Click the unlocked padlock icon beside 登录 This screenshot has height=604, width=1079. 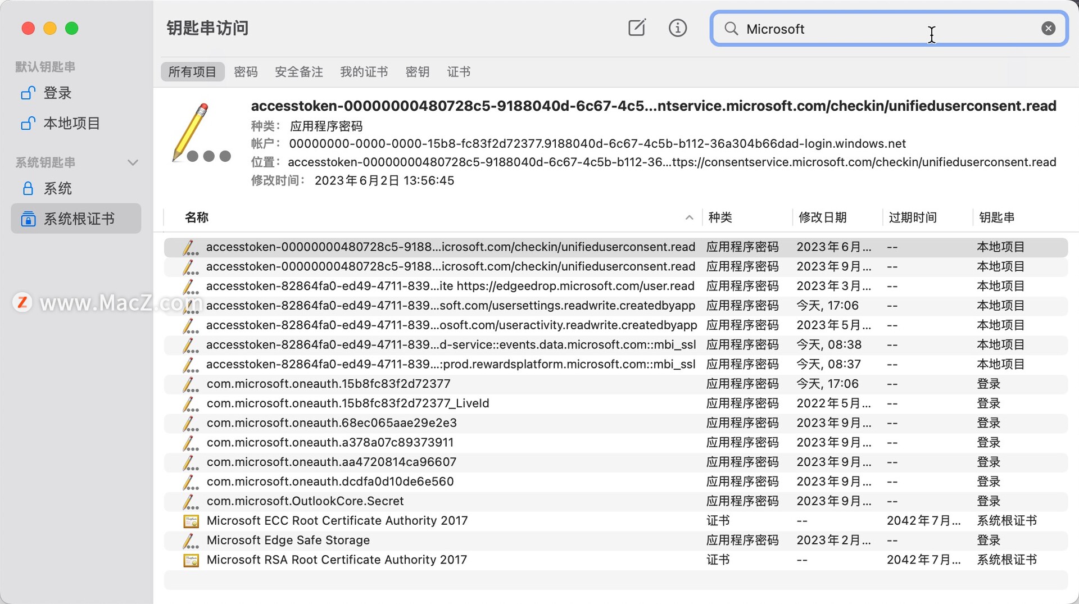click(28, 93)
